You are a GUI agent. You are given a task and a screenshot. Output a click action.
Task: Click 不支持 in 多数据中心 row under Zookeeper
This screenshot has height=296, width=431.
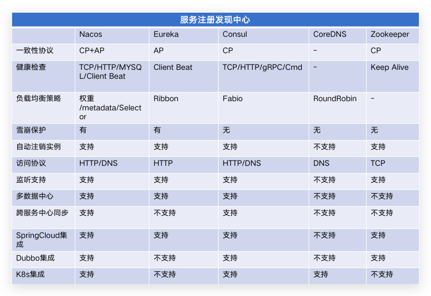click(x=382, y=196)
